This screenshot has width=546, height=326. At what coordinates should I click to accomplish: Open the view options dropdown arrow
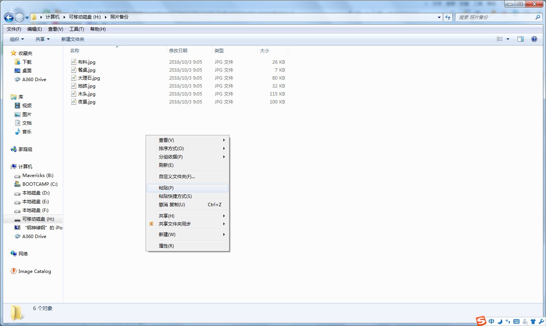click(508, 39)
